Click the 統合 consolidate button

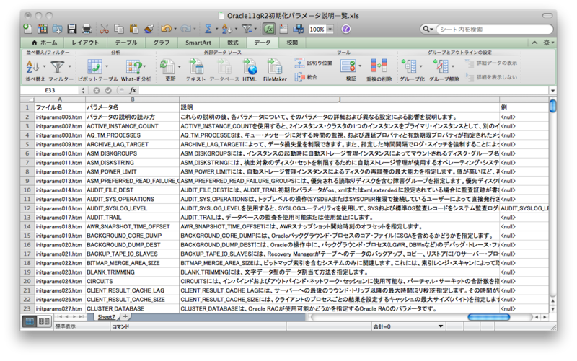tap(306, 77)
